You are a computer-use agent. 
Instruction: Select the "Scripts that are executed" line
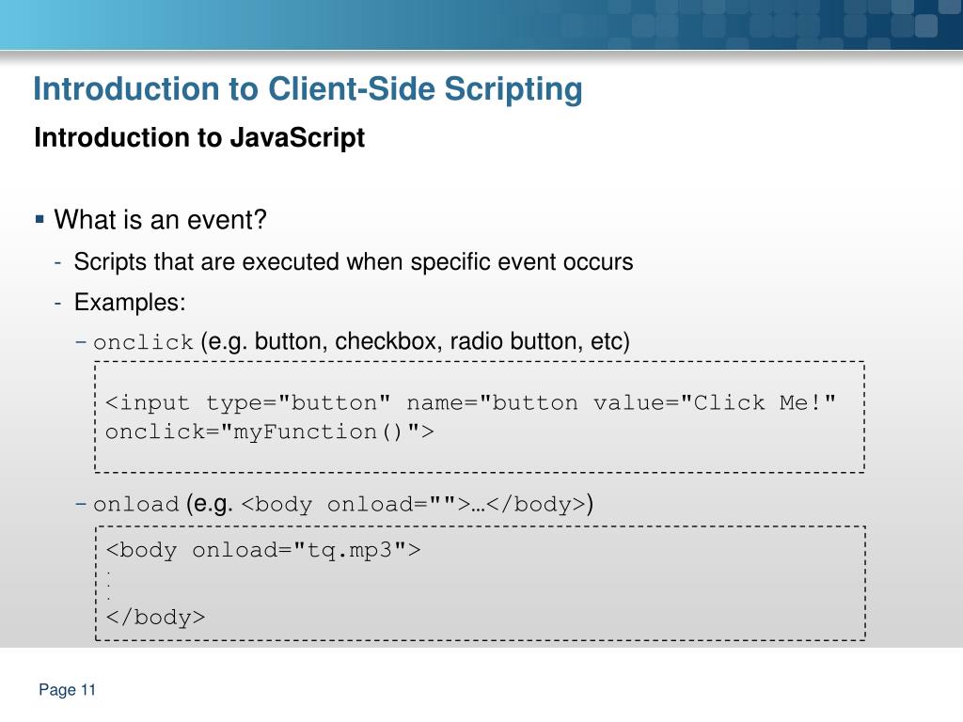coord(354,262)
